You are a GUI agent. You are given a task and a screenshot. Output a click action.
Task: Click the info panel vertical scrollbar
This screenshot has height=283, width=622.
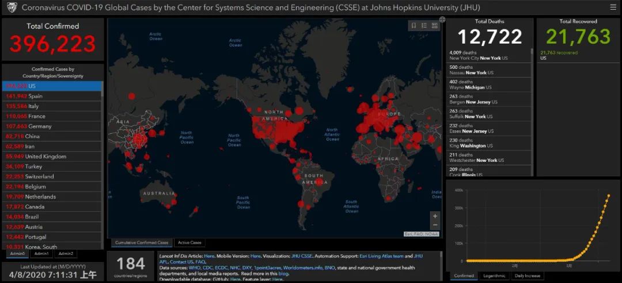point(441,266)
